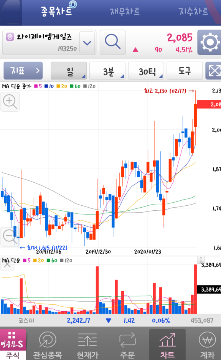Switch to the 지수차트 tab

[x=193, y=11]
